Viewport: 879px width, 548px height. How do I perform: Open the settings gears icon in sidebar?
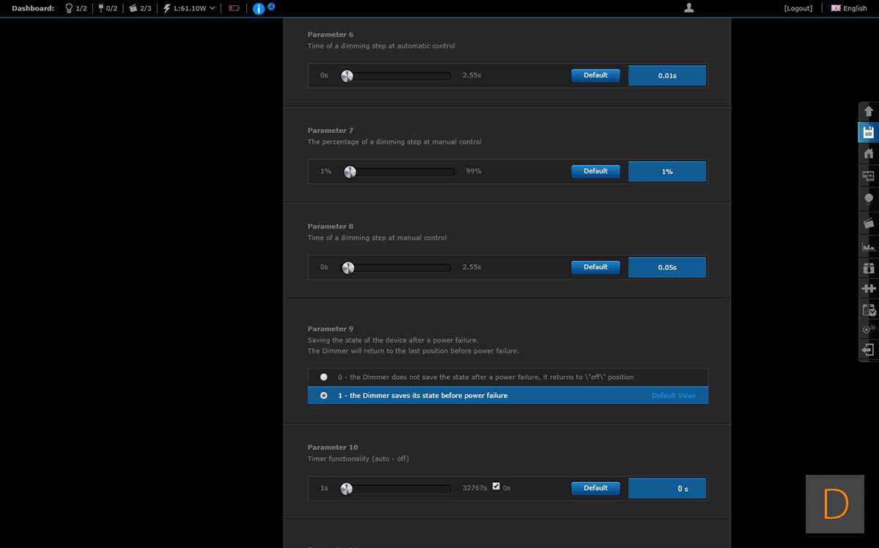(869, 329)
